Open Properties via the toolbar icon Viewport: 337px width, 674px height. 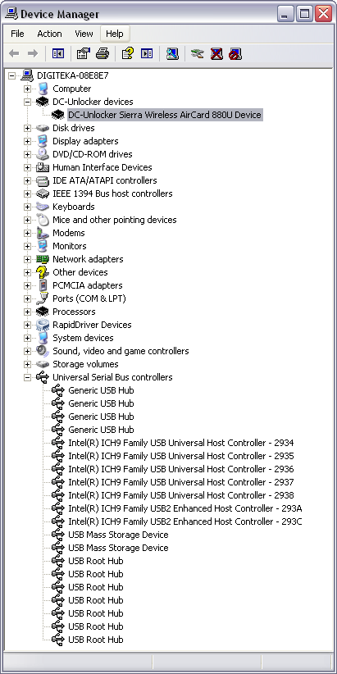coord(83,54)
